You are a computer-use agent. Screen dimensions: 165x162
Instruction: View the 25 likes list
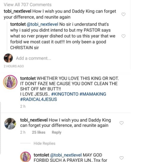(x=38, y=132)
